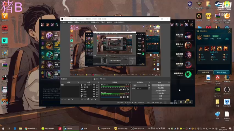Pop out the sources dock via header icon

pos(98,82)
